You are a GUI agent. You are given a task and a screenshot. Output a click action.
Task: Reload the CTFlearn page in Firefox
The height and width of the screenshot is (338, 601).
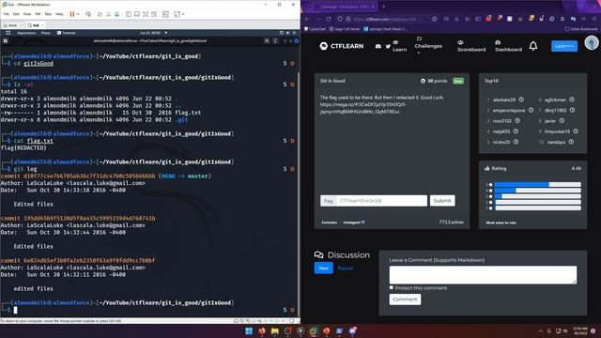[x=329, y=19]
